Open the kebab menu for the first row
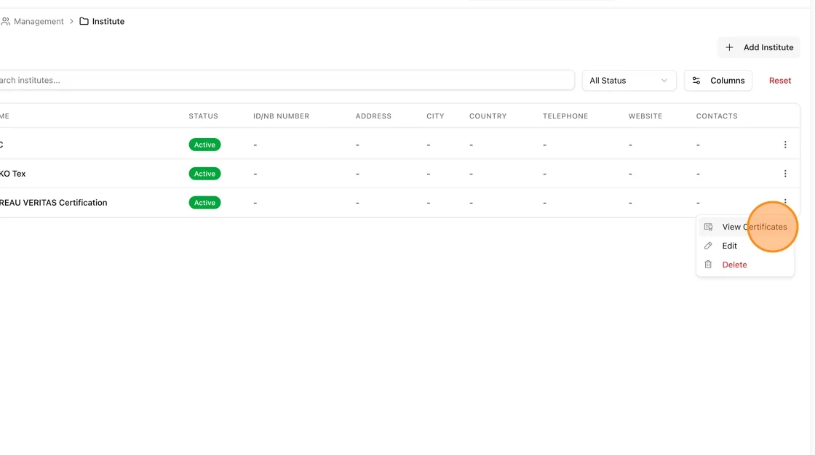Viewport: 815px width, 455px height. coord(785,145)
